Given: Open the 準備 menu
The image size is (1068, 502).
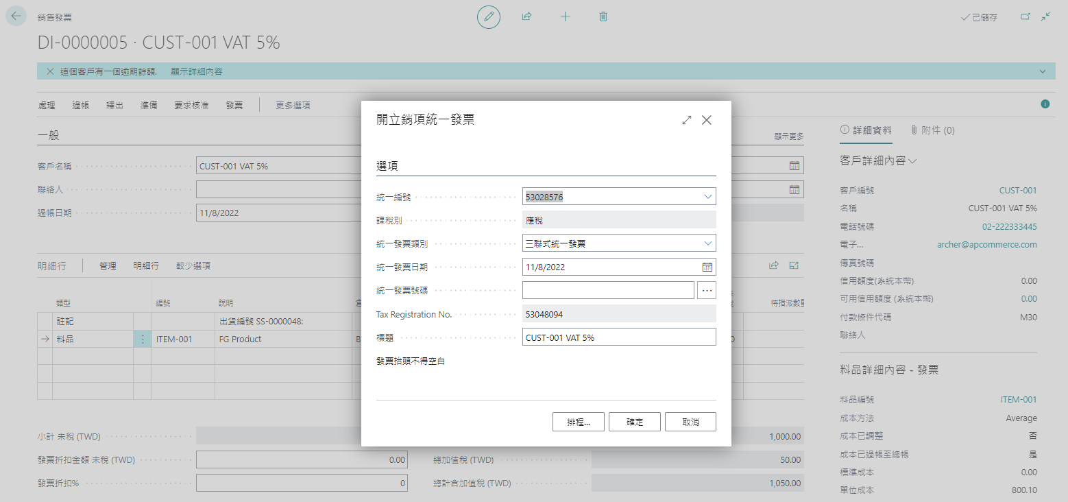Looking at the screenshot, I should click(149, 105).
